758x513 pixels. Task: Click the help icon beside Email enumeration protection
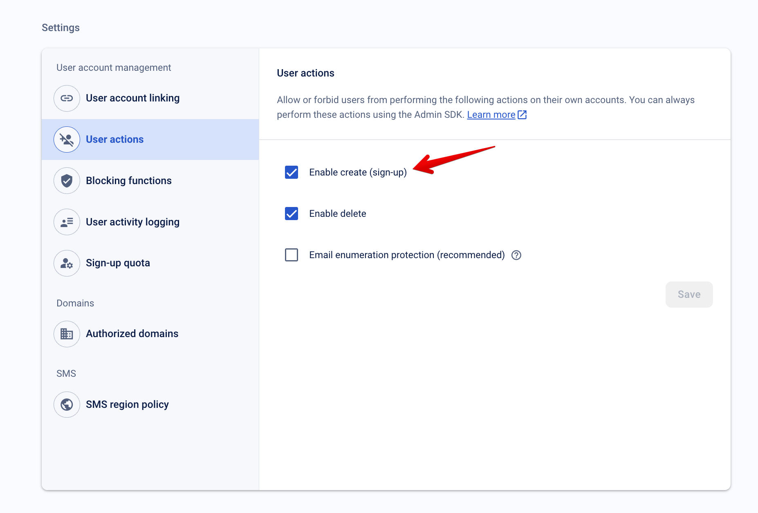tap(516, 255)
